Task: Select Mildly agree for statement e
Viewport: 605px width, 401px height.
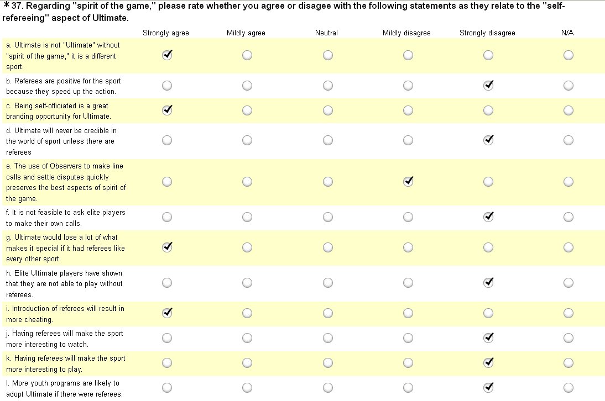Action: point(247,182)
